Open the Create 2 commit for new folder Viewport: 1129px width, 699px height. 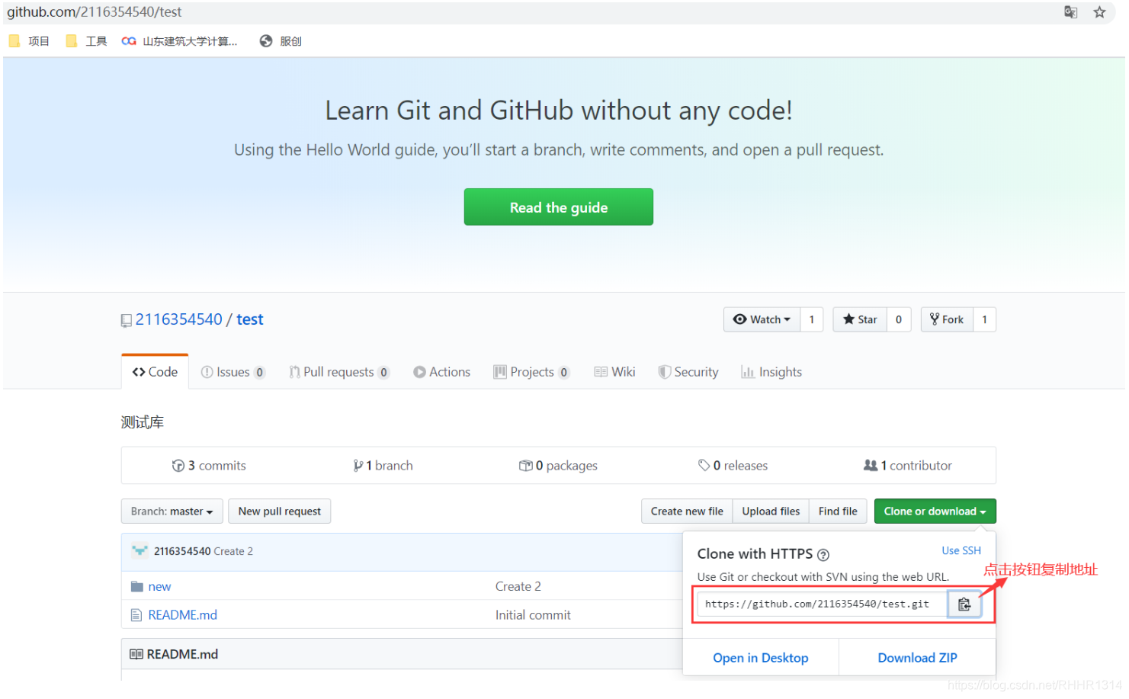(518, 587)
